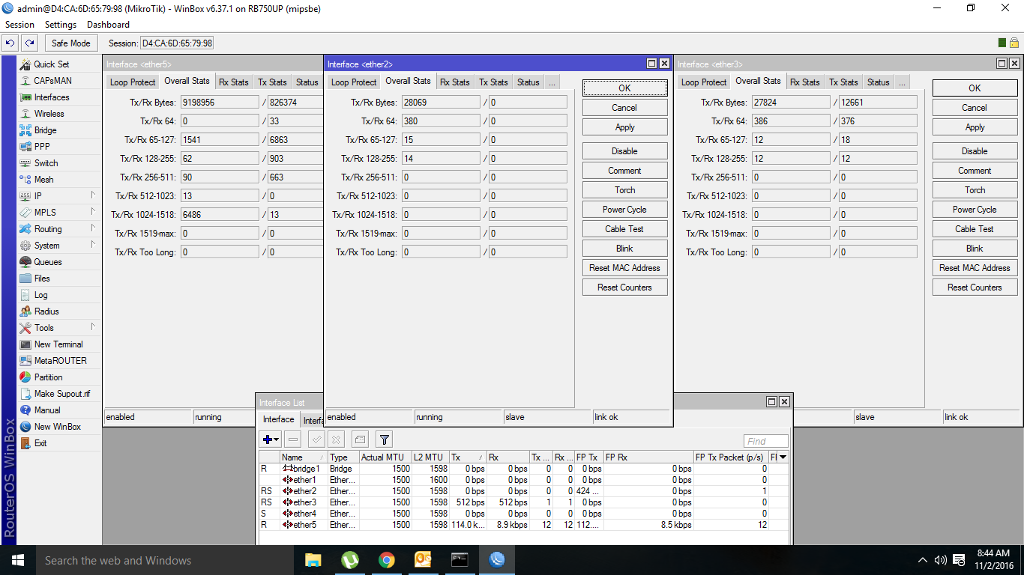Viewport: 1024px width, 575px height.
Task: Expand the IP submenu
Action: pos(94,195)
